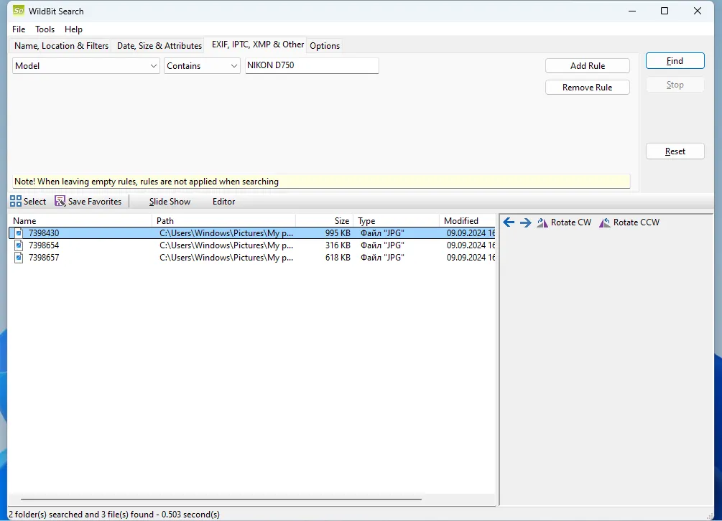
Task: Rotate image counter-clockwise with Rotate CCW
Action: pyautogui.click(x=629, y=222)
